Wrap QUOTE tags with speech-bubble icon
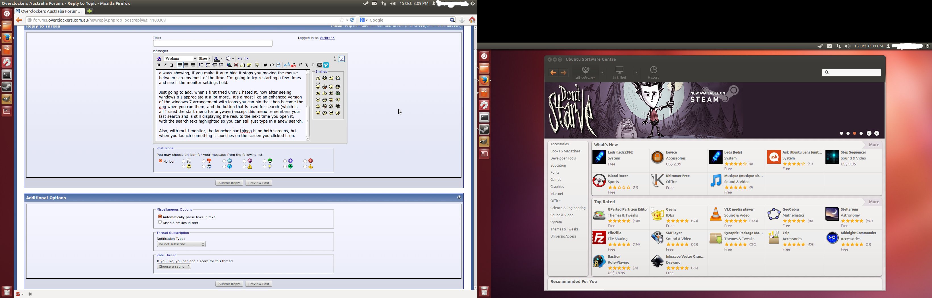Image resolution: width=932 pixels, height=298 pixels. click(x=257, y=65)
